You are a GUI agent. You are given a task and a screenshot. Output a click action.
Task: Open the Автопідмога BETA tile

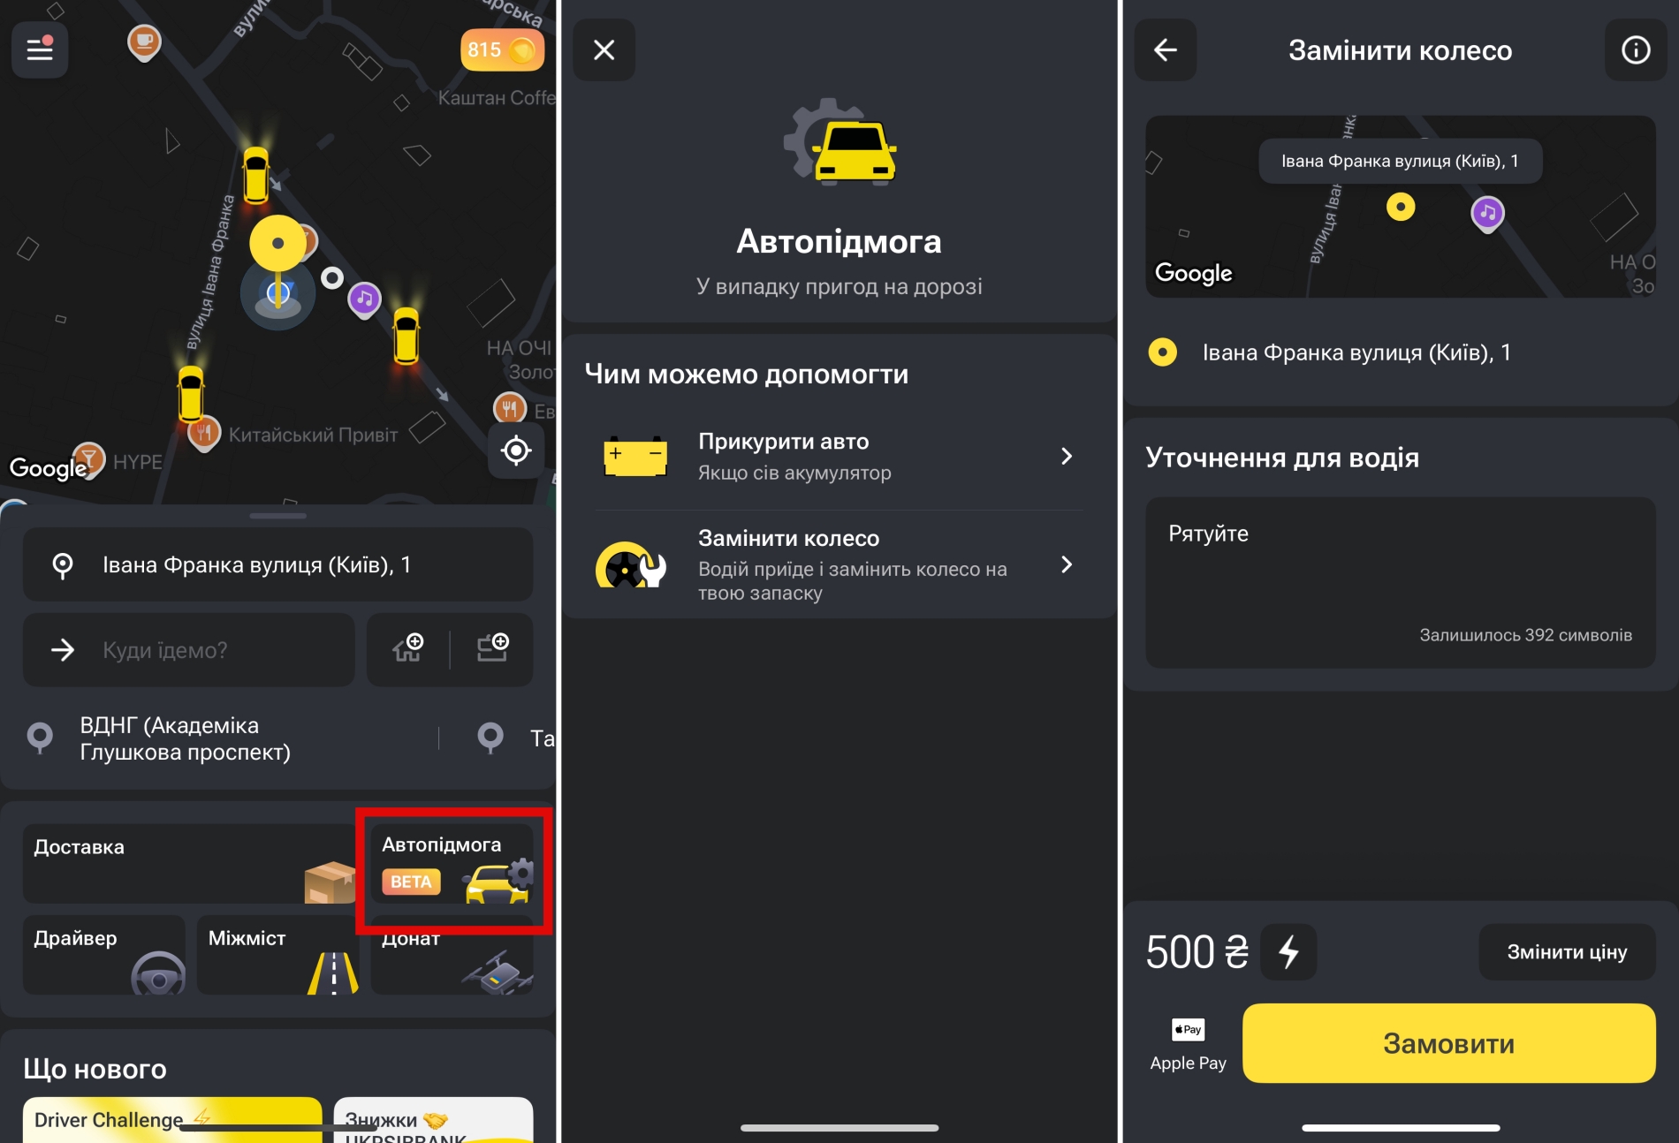tap(452, 864)
